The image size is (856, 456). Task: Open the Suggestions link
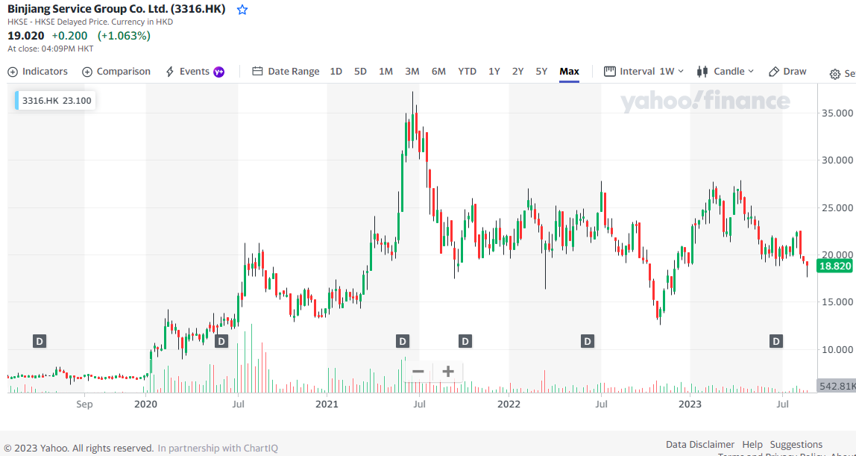pyautogui.click(x=796, y=445)
